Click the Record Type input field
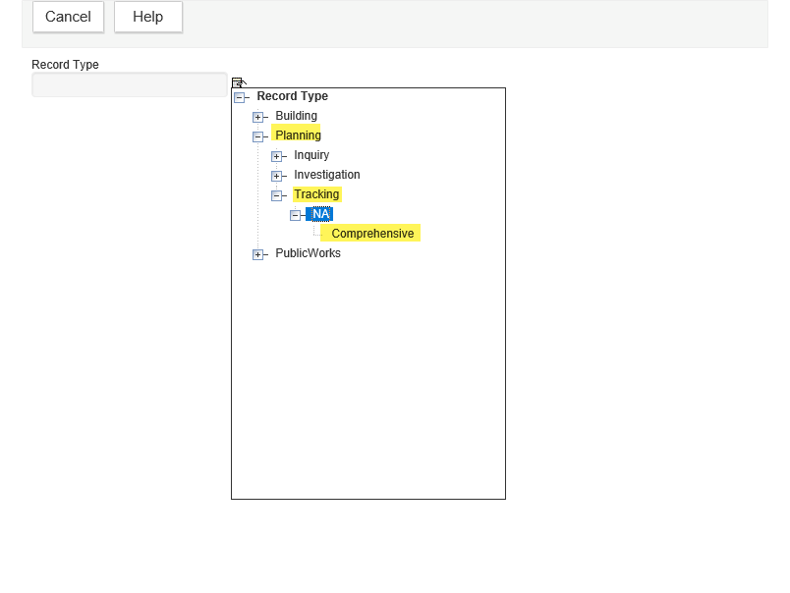The height and width of the screenshot is (593, 790). (130, 84)
